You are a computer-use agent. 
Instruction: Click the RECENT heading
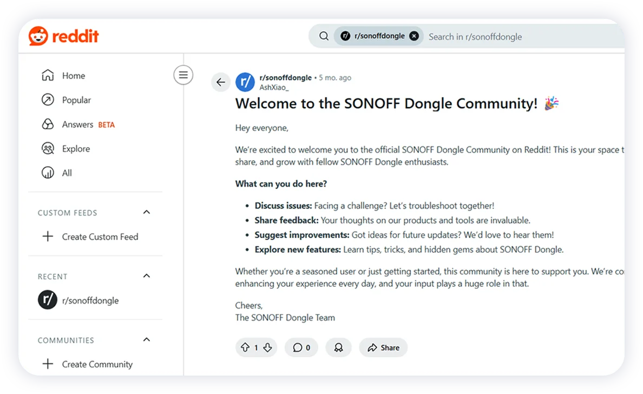click(53, 277)
